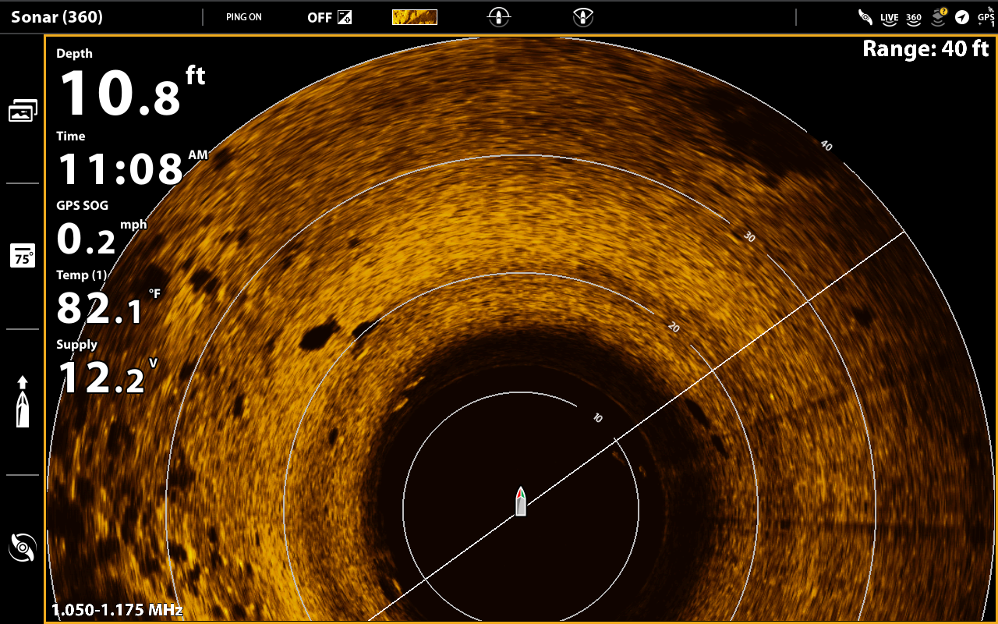Open the GPS status icon
Screen dimensions: 998x624
[986, 17]
